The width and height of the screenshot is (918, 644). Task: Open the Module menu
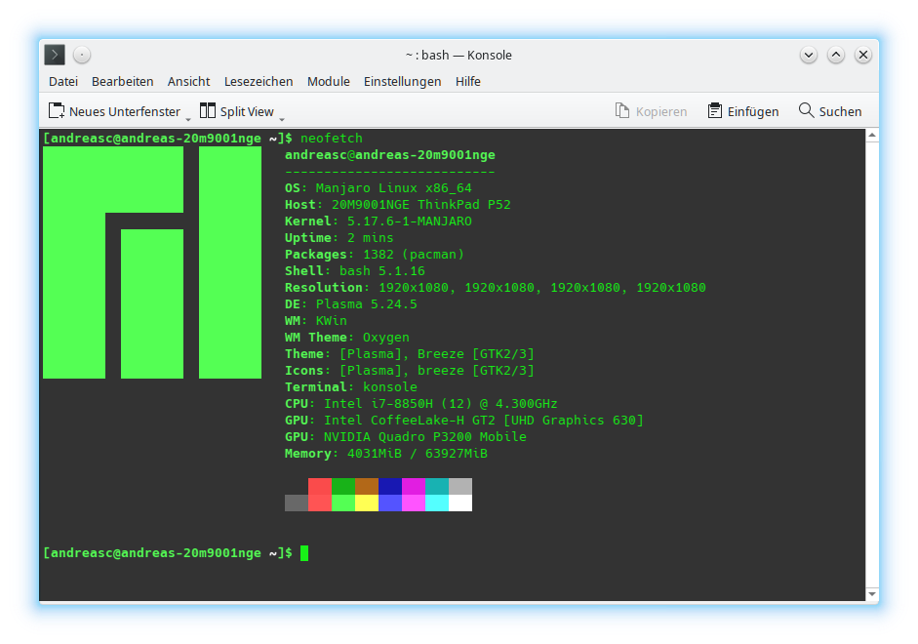coord(329,82)
